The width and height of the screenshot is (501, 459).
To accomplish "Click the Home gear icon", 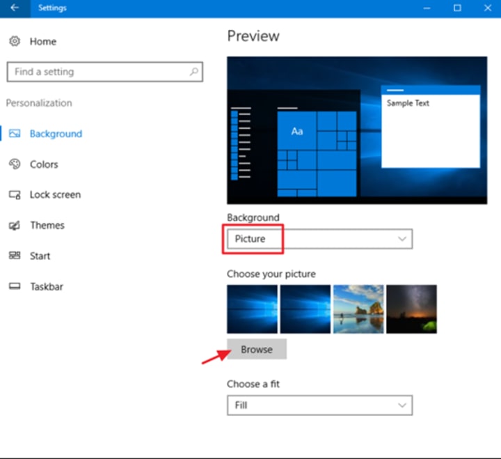I will tap(15, 41).
